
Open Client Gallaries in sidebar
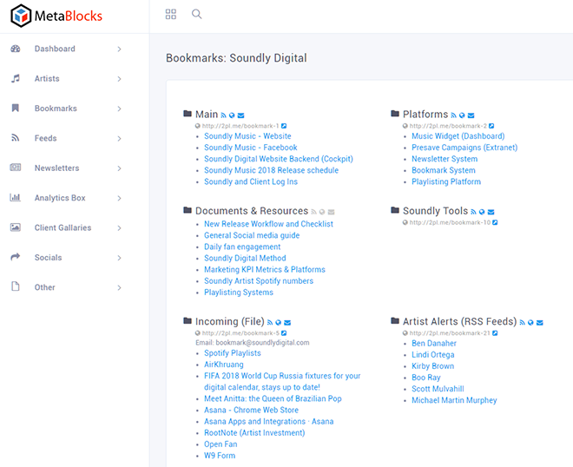click(x=63, y=227)
